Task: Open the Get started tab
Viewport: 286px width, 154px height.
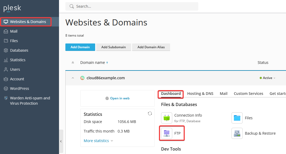Action: point(277,94)
